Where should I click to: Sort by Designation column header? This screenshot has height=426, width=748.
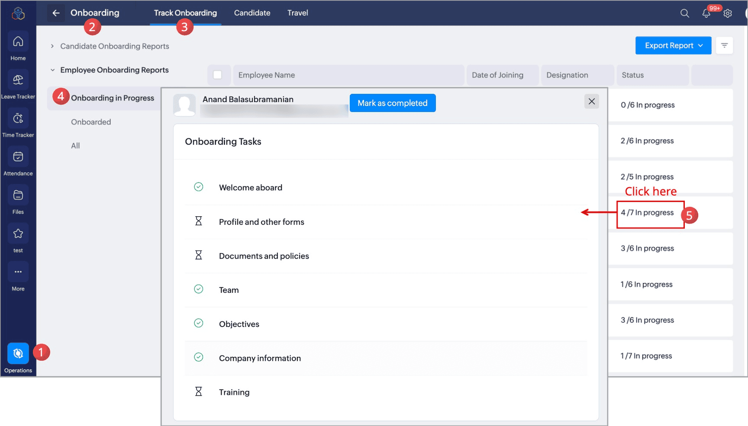coord(577,75)
